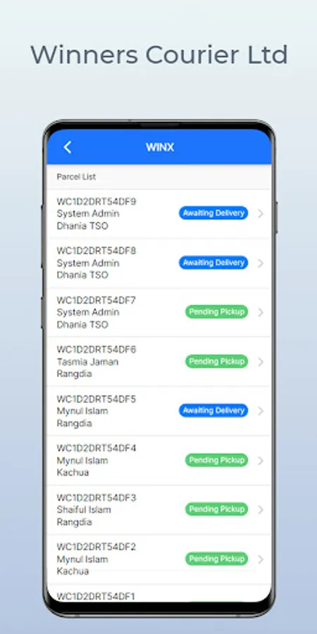
Task: Select Awaiting Delivery badge on WC1D2DRT54DF5
Action: tap(213, 411)
